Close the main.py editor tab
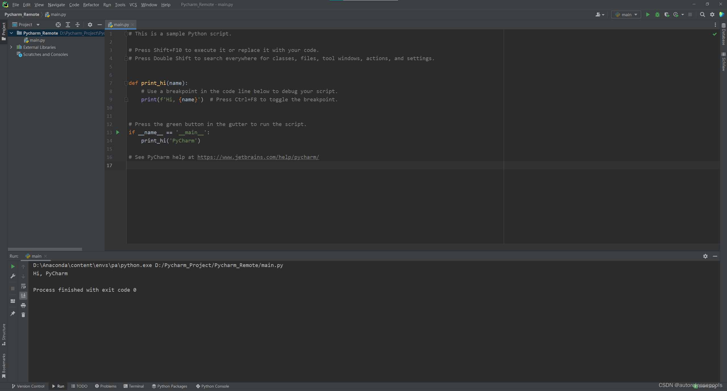This screenshot has width=727, height=391. coord(132,25)
